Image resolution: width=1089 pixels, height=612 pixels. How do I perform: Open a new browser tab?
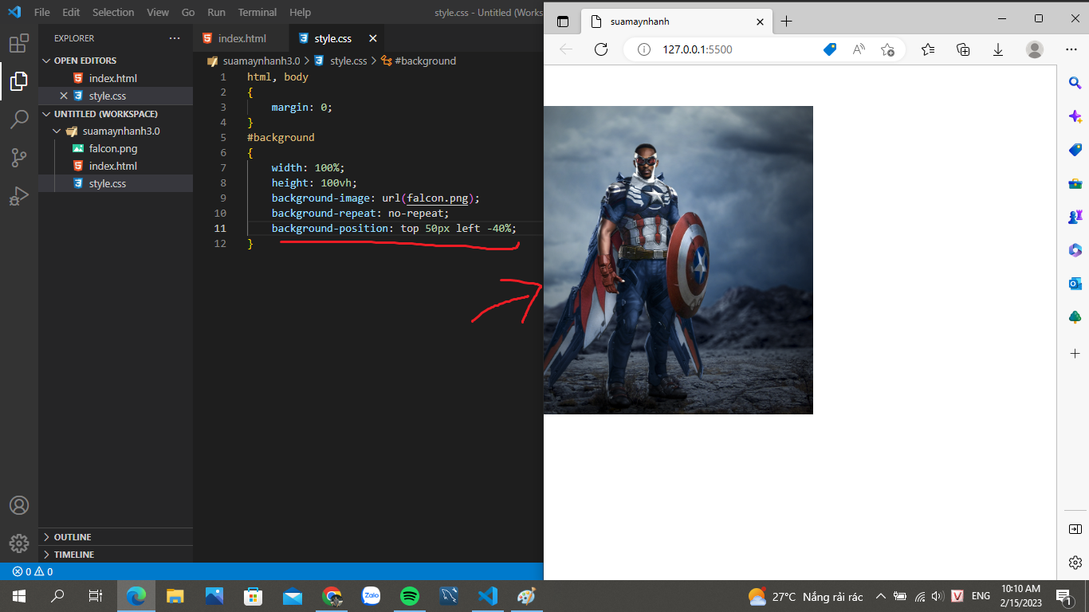pyautogui.click(x=787, y=22)
